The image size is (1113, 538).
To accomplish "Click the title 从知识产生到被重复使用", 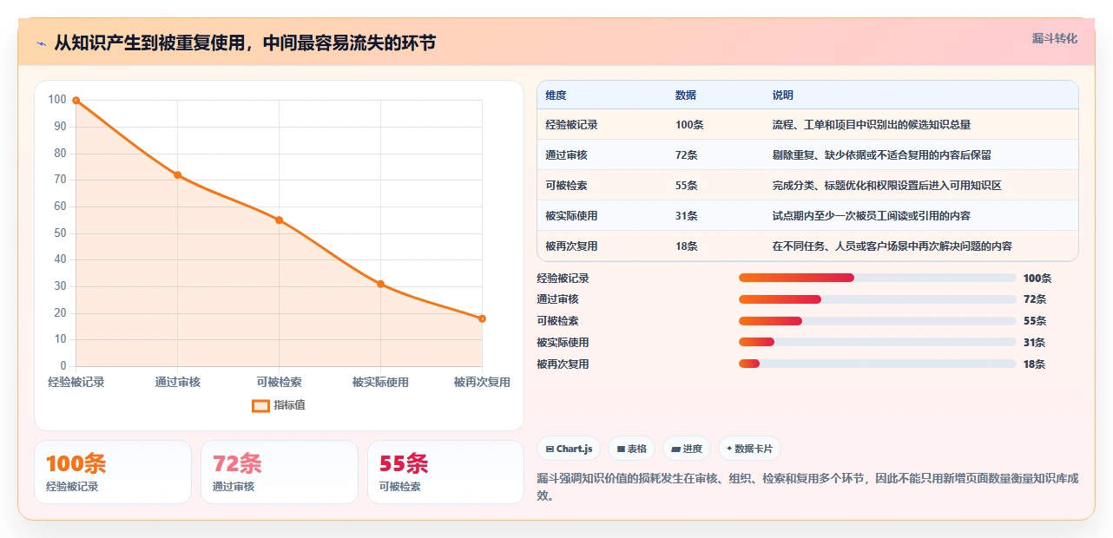I will pyautogui.click(x=245, y=43).
